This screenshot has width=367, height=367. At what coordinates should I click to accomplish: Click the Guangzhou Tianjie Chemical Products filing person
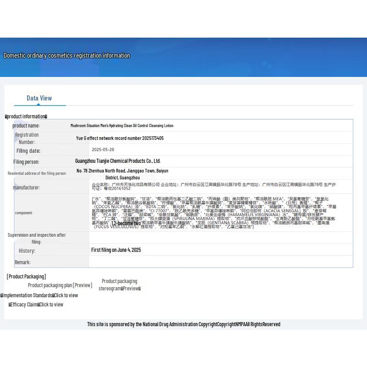coord(118,161)
